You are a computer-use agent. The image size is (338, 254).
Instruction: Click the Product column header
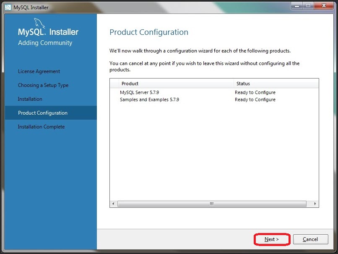176,84
